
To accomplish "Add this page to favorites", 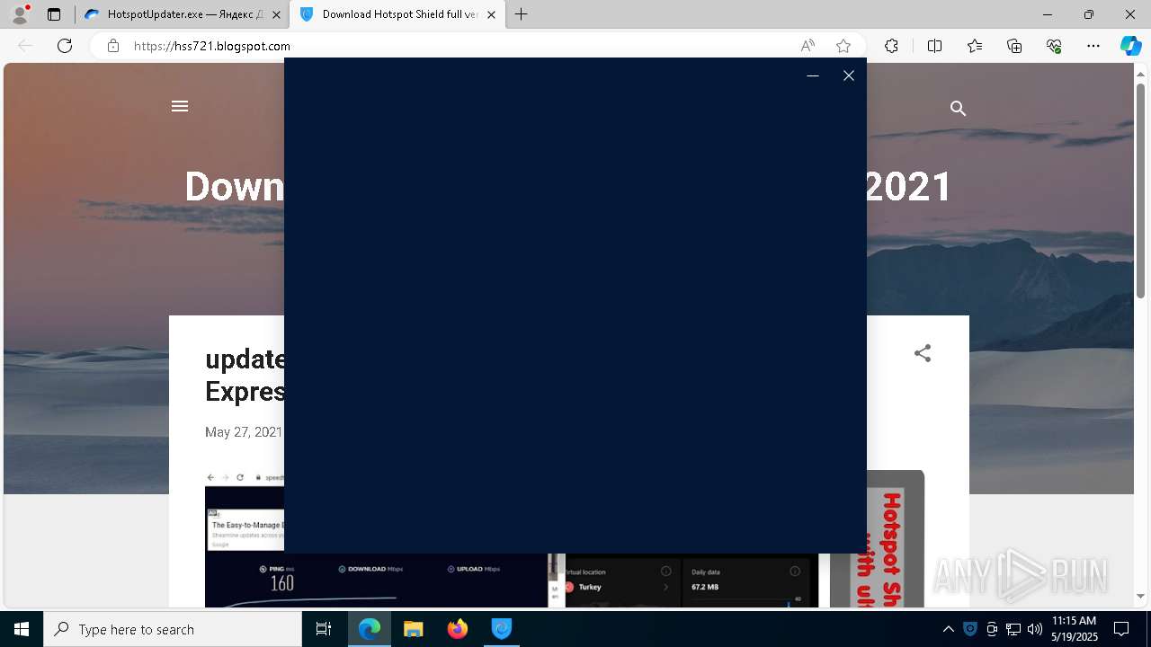I will coord(843,46).
